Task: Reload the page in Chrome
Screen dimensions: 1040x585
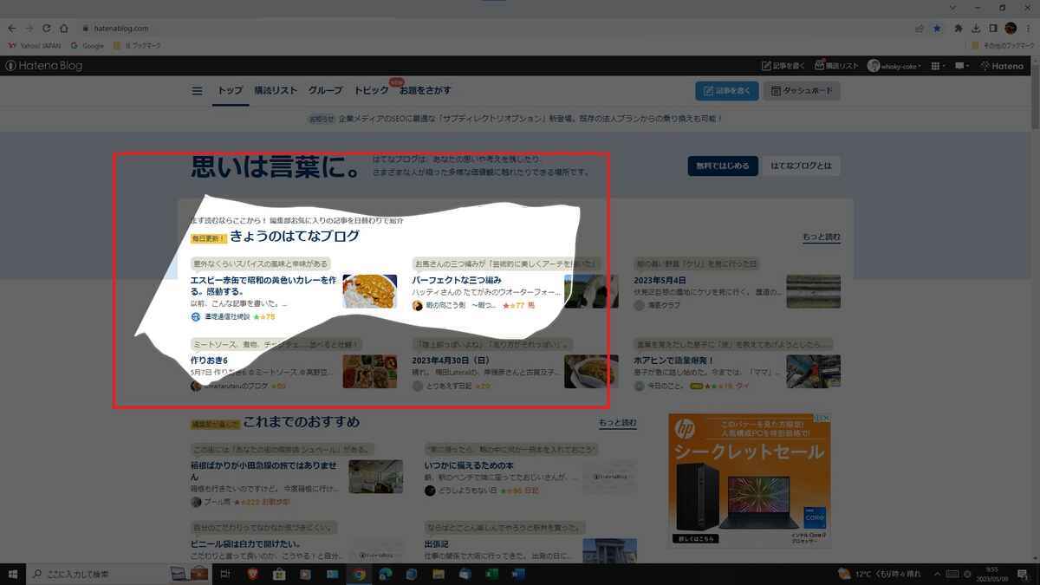Action: (x=47, y=29)
